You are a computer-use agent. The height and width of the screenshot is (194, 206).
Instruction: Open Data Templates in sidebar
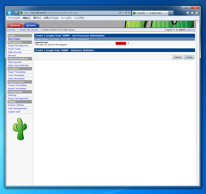16,78
